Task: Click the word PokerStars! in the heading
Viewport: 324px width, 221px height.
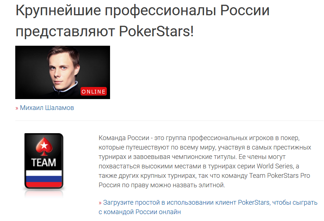Action: click(x=157, y=31)
